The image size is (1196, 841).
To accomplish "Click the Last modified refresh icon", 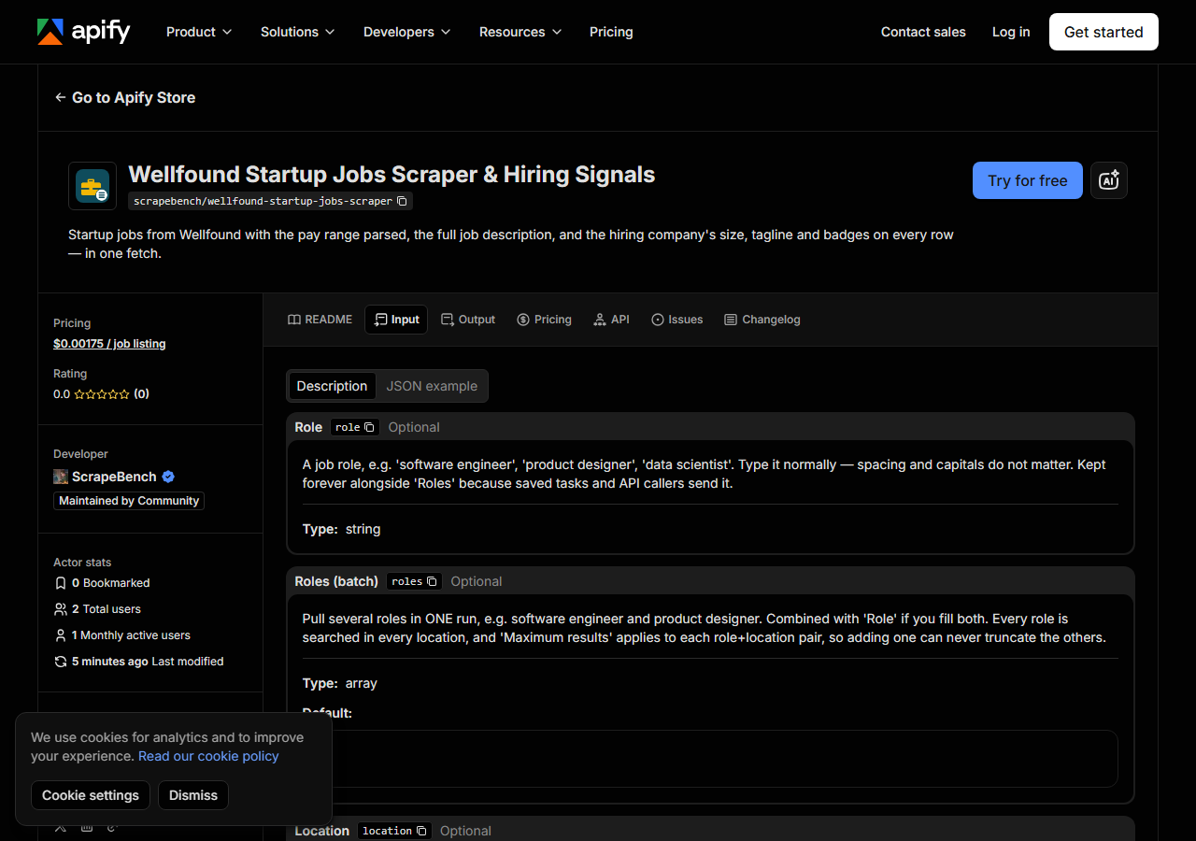I will coord(61,662).
